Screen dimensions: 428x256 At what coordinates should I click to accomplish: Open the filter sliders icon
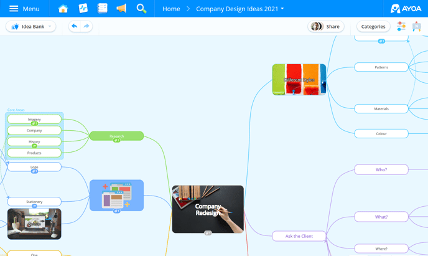click(x=401, y=27)
